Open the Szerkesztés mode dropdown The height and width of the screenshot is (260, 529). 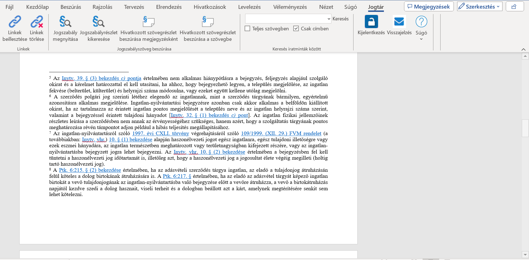pyautogui.click(x=480, y=7)
